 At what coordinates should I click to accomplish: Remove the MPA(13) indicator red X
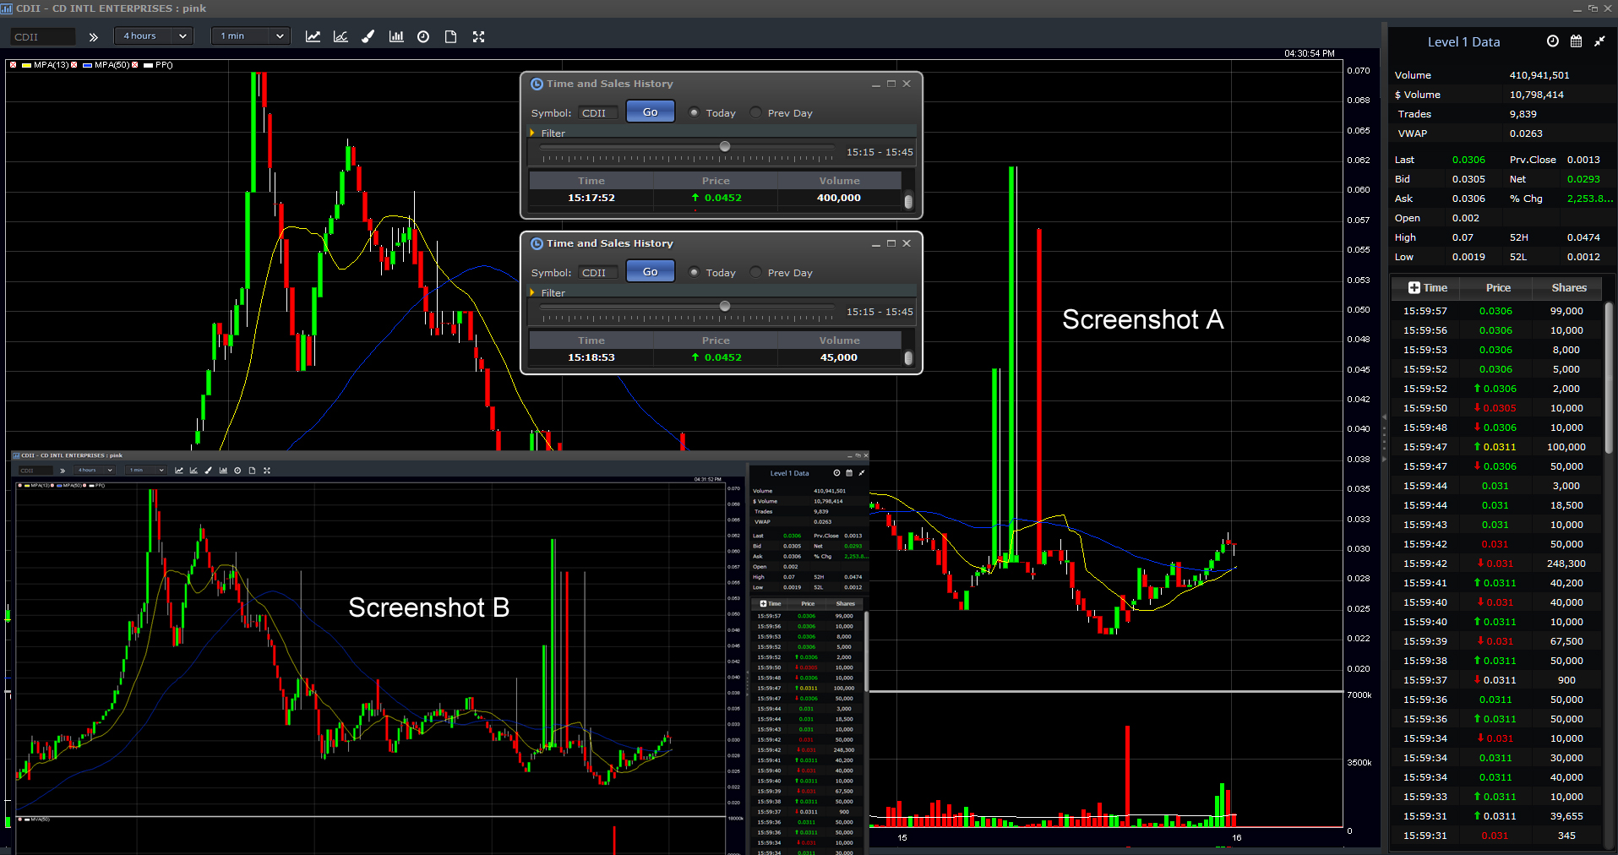coord(13,65)
